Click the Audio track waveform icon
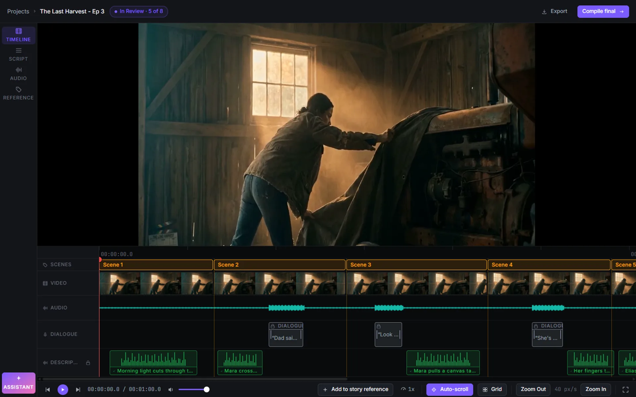Viewport: 636px width, 397px height. (x=45, y=308)
